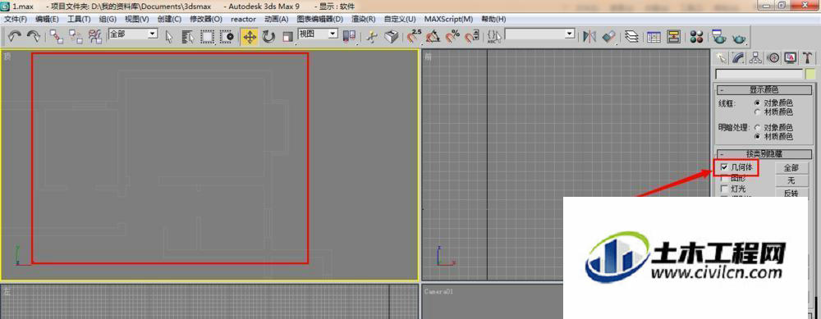This screenshot has height=319, width=821.
Task: Open the 修改器(O) menu
Action: tap(206, 19)
